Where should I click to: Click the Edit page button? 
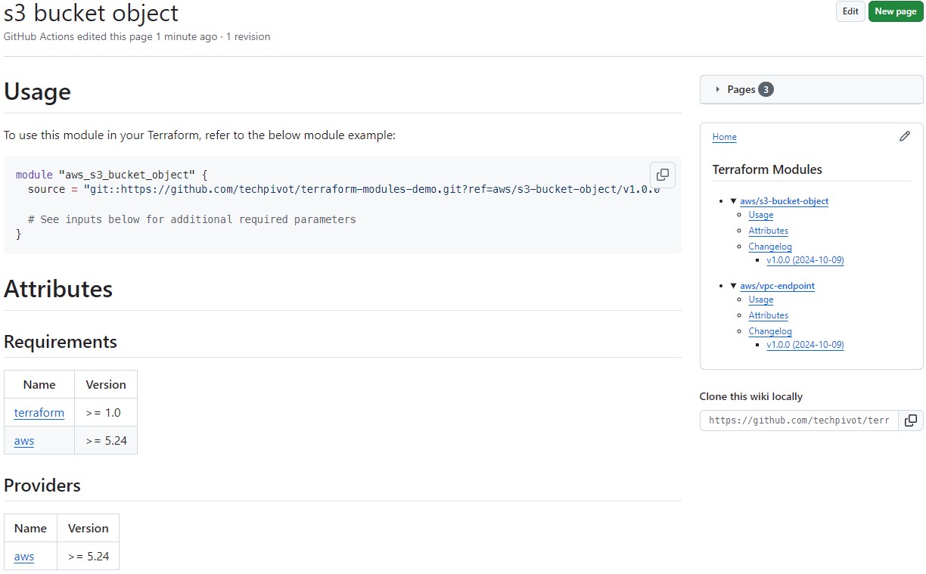pos(850,11)
